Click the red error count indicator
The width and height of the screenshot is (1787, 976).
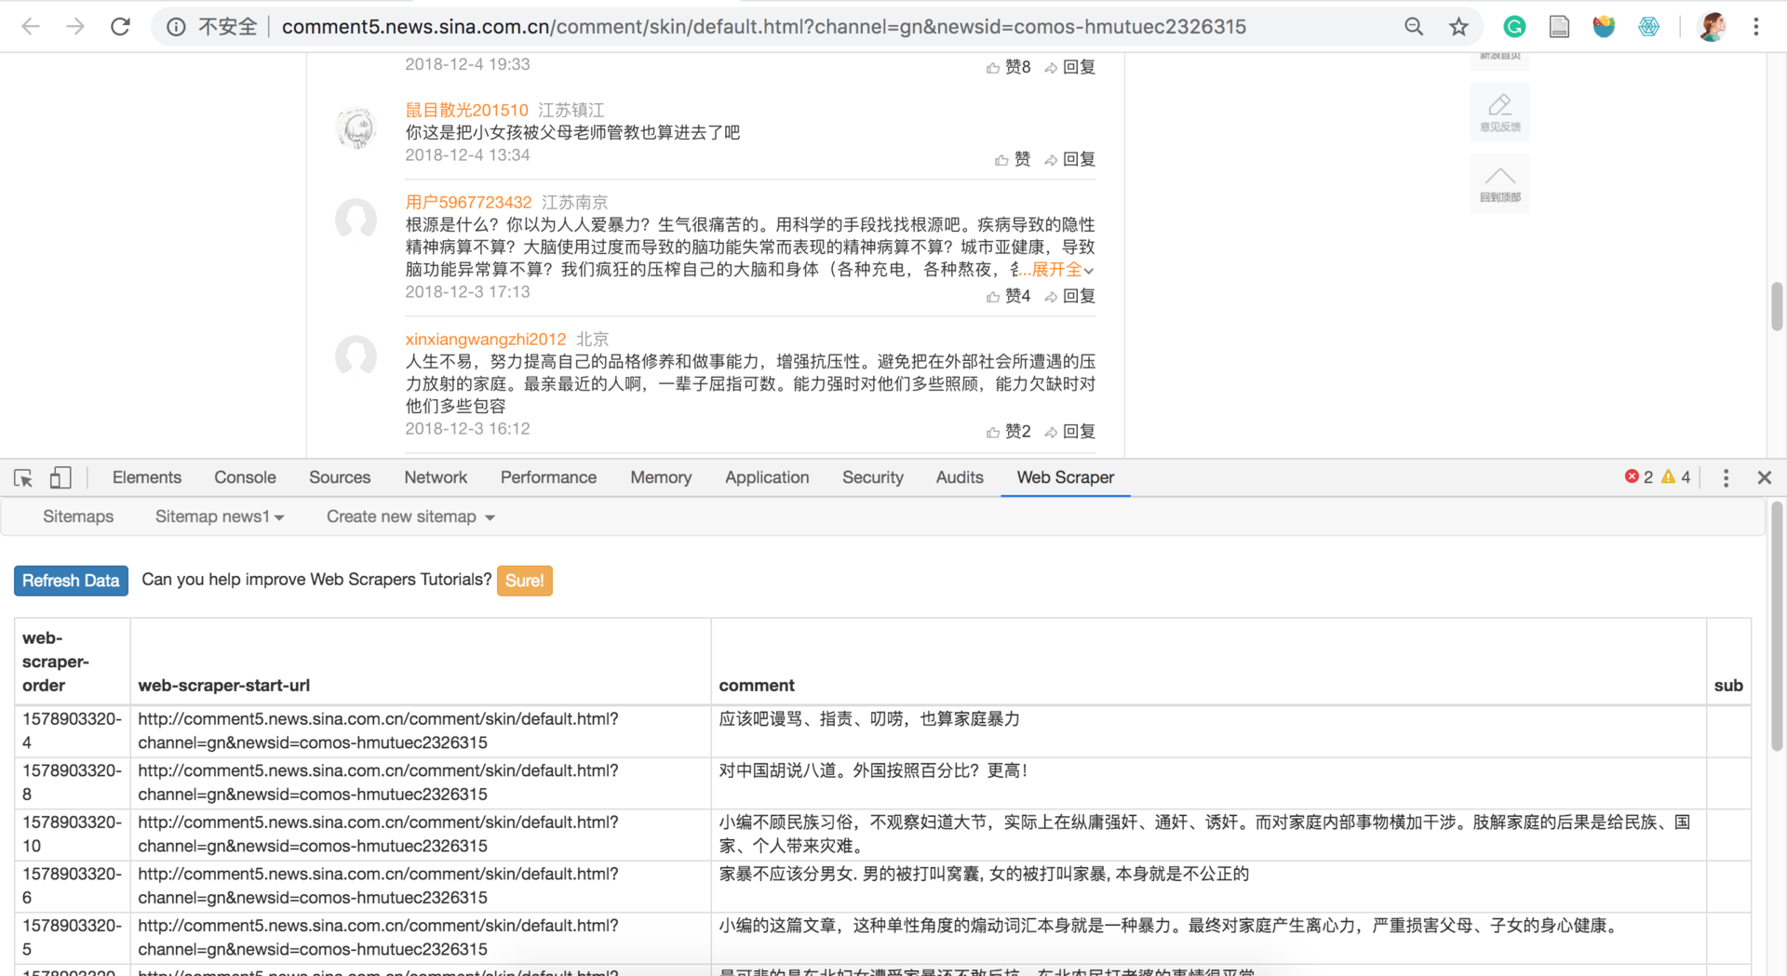click(x=1639, y=477)
